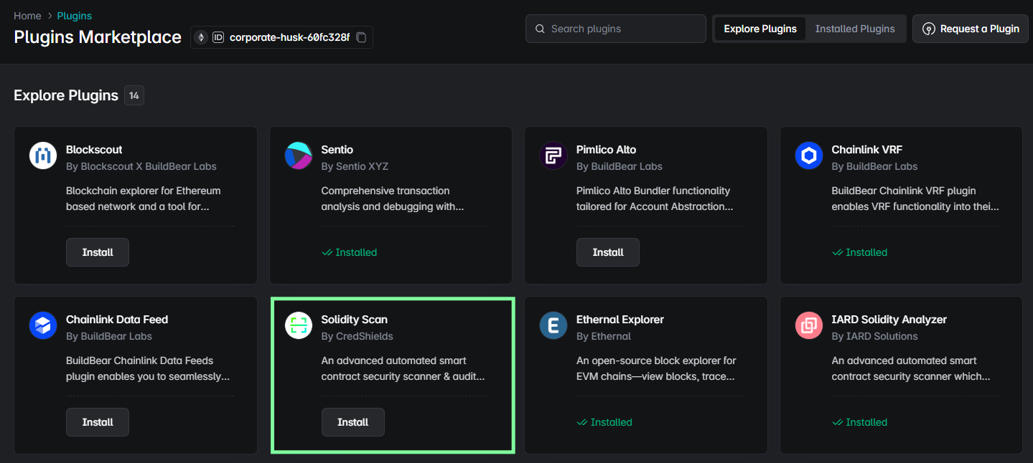Open the Blockscout plugin title
This screenshot has height=463, width=1033.
point(94,150)
